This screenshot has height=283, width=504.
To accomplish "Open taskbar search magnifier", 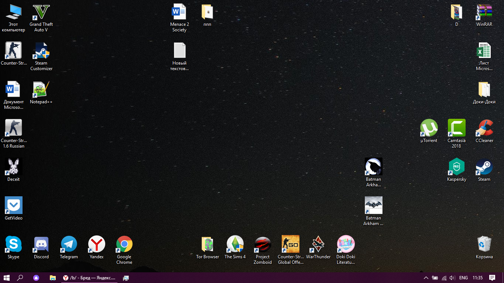I will point(20,277).
